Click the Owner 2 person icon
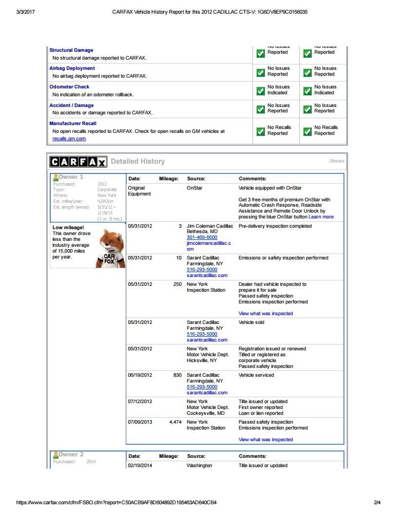Screen dimensions: 397x515 coord(56,455)
